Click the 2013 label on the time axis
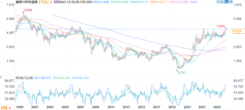245x110 pixels. pyautogui.click(x=126, y=107)
